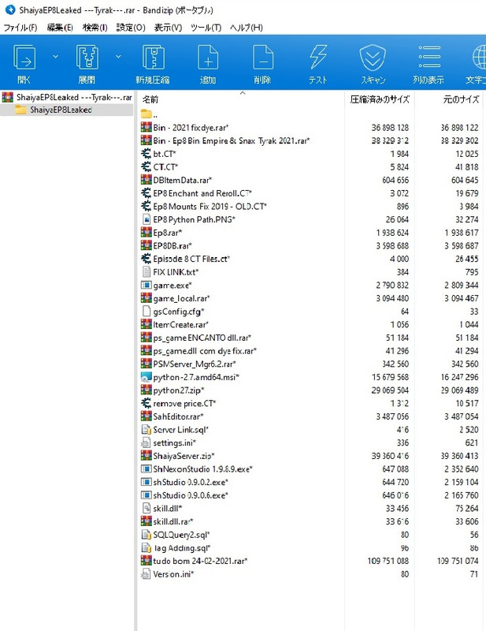Click the PSMServer_Mgr6.2.rar icon
Viewport: 486px width, 631px height.
coord(147,364)
